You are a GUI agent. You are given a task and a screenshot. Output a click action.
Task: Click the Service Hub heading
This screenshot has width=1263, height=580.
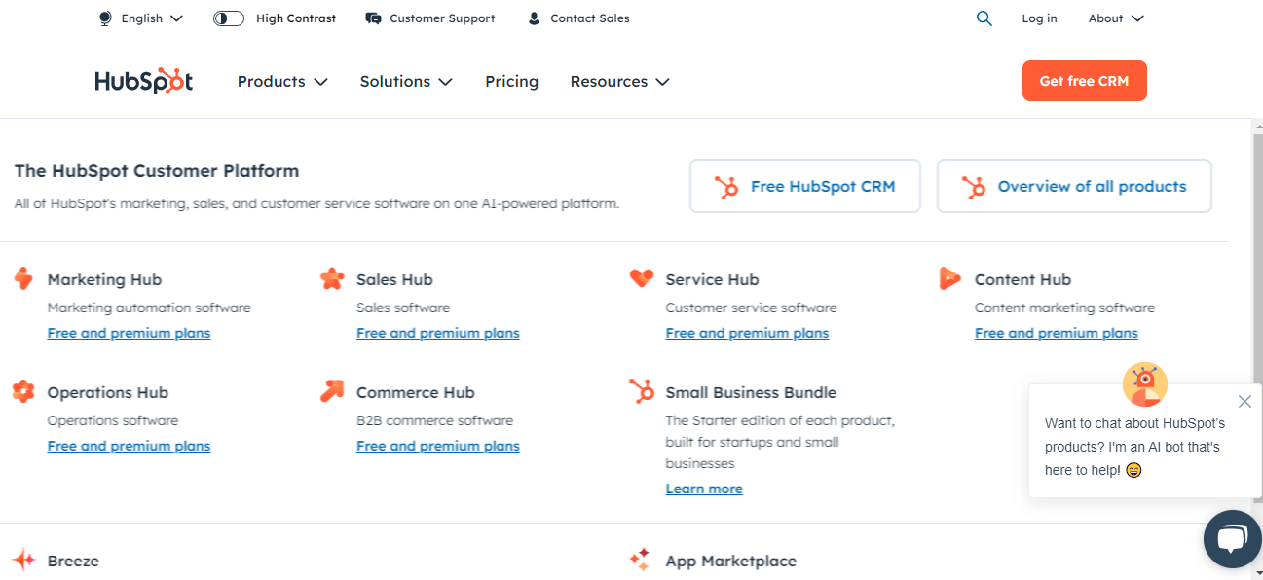(712, 279)
